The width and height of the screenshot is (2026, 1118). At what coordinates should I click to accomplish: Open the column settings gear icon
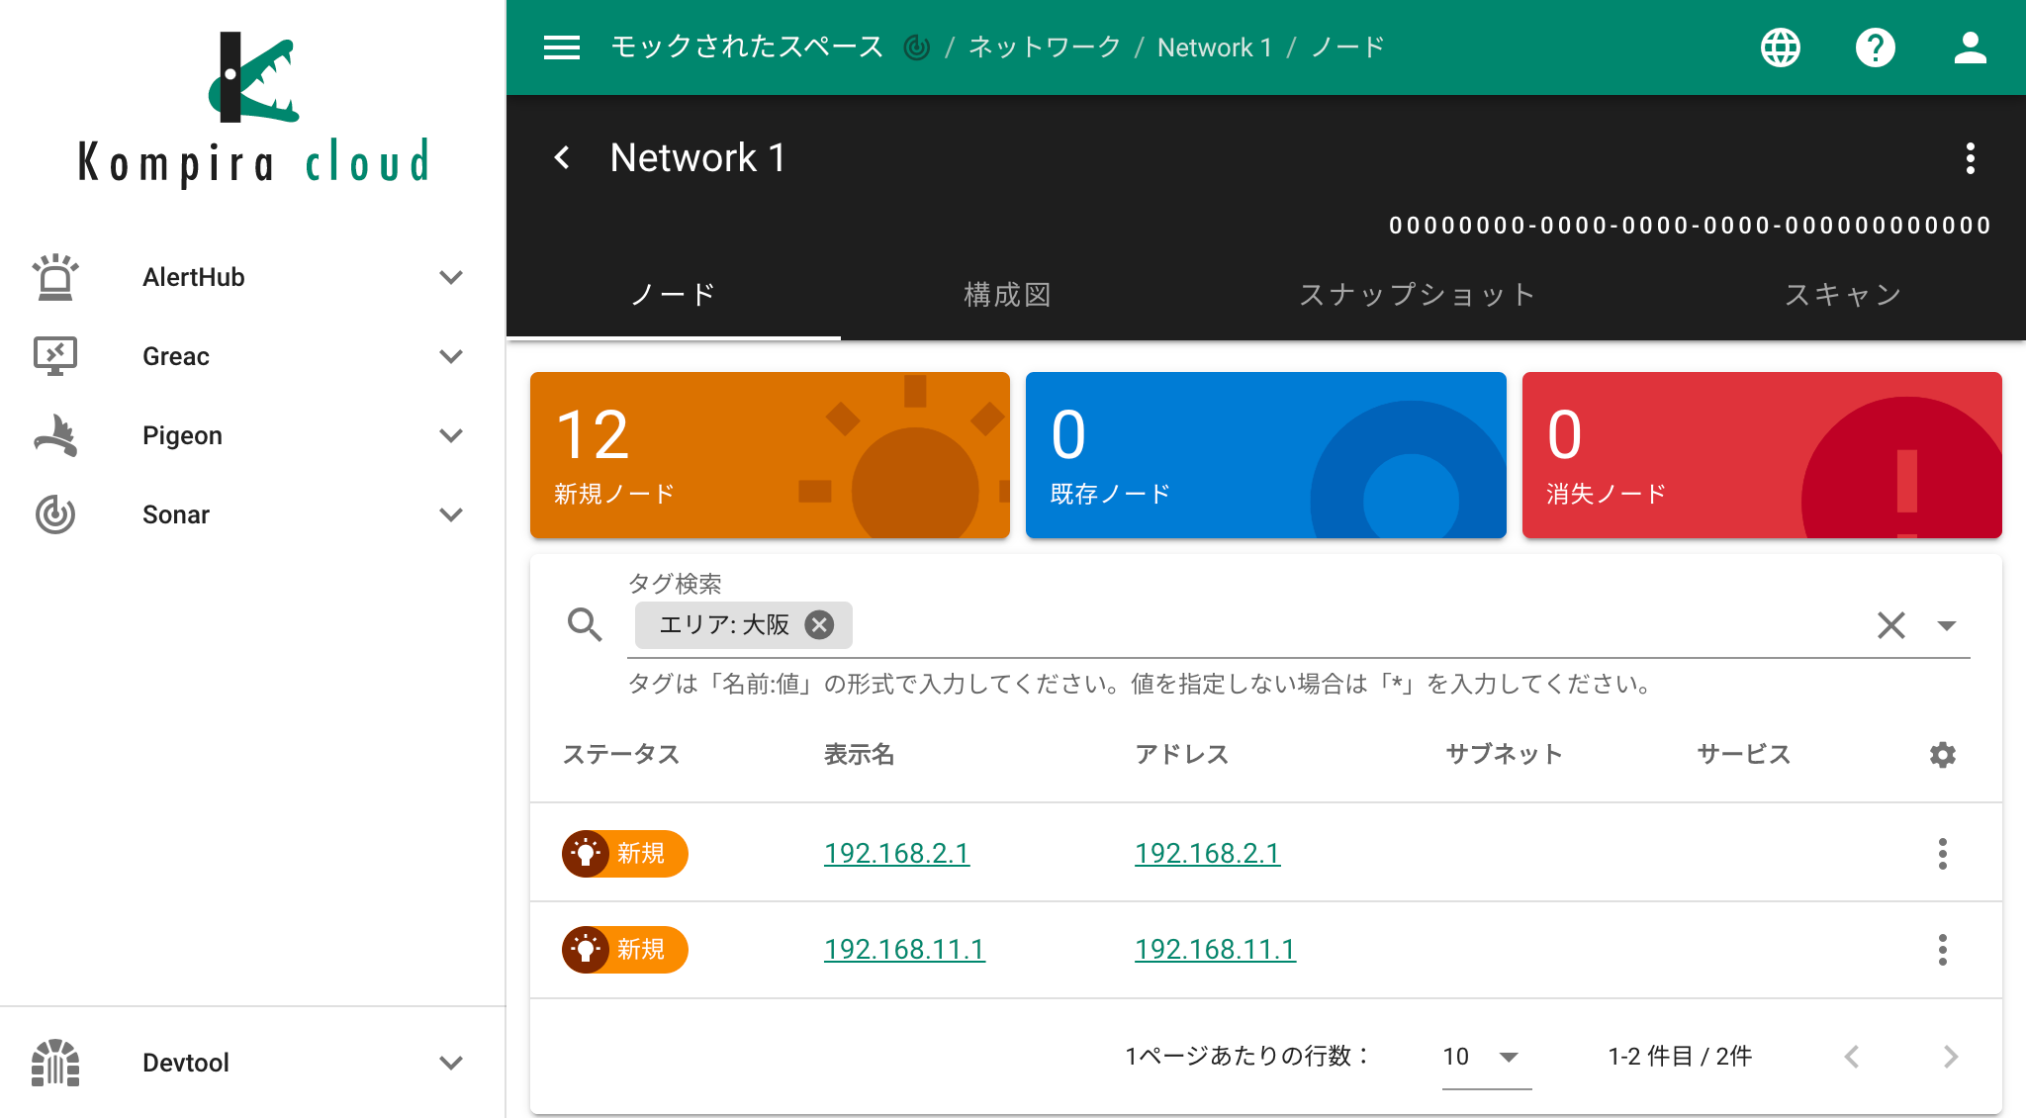1941,755
